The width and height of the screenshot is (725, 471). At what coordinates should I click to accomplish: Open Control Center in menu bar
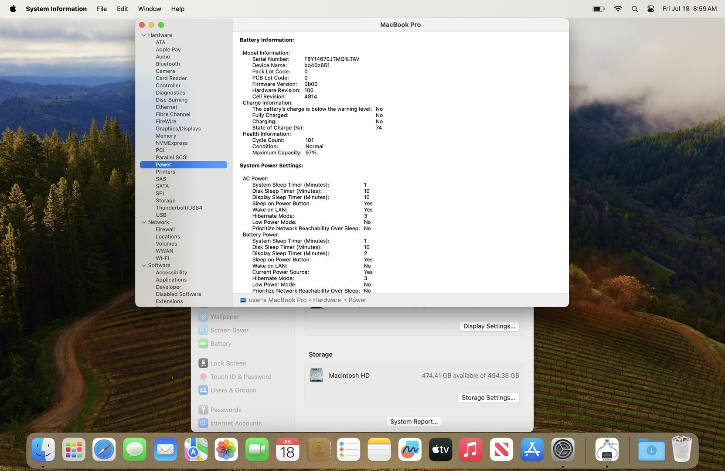[x=650, y=9]
